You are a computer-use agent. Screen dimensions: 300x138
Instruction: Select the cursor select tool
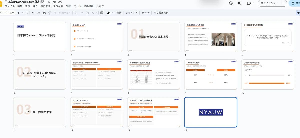coord(76,13)
